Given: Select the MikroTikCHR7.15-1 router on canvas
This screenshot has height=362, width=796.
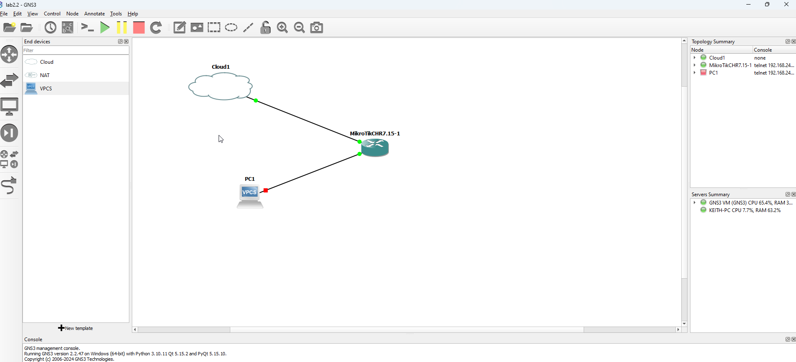Looking at the screenshot, I should pyautogui.click(x=375, y=147).
